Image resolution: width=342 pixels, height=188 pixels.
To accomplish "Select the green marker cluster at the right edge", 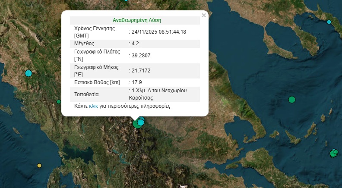I will pyautogui.click(x=333, y=153).
